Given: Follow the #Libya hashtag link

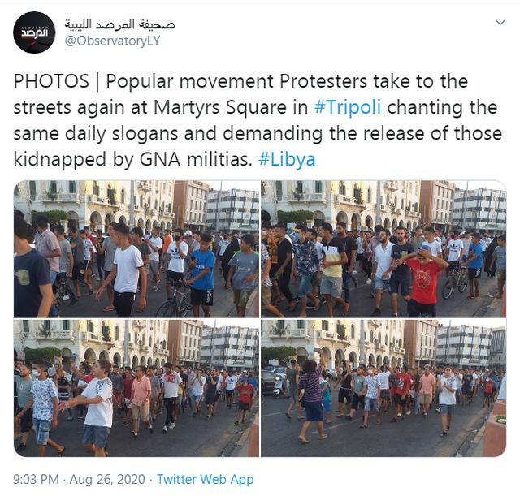Looking at the screenshot, I should tap(287, 159).
